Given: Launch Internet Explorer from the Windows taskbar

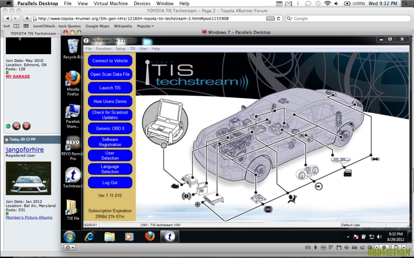Looking at the screenshot, I should 90,237.
